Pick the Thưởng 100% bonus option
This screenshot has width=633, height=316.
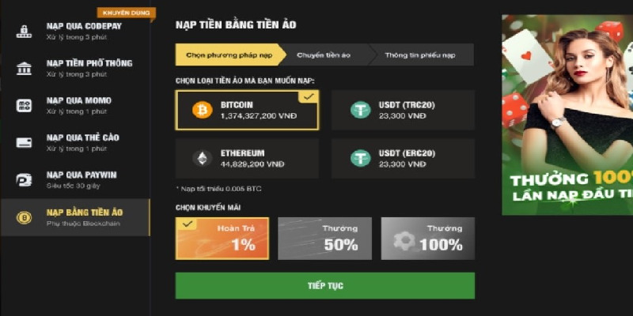click(427, 239)
